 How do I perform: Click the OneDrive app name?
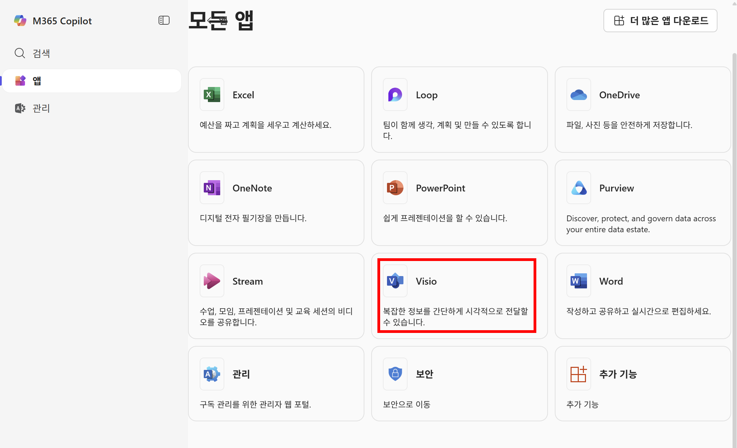point(620,95)
